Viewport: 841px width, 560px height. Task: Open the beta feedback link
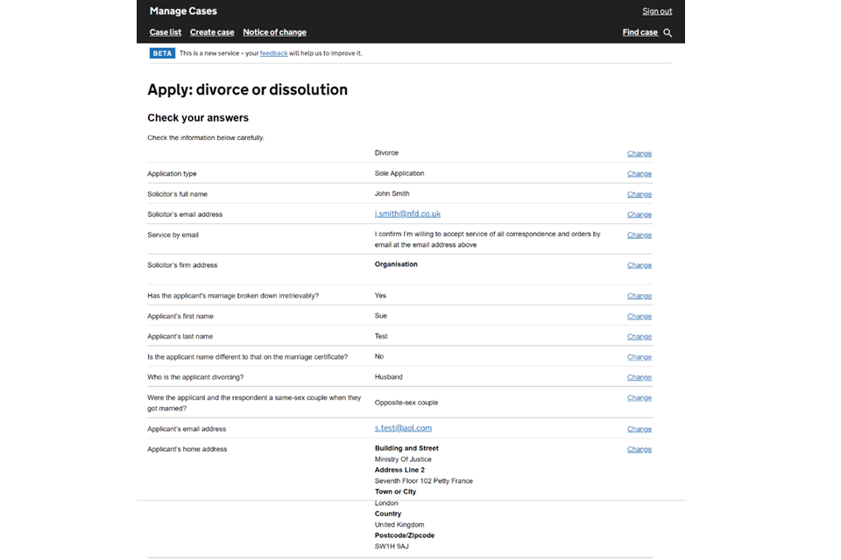point(273,53)
